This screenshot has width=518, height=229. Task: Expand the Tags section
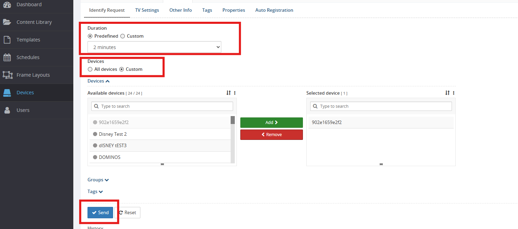(95, 192)
